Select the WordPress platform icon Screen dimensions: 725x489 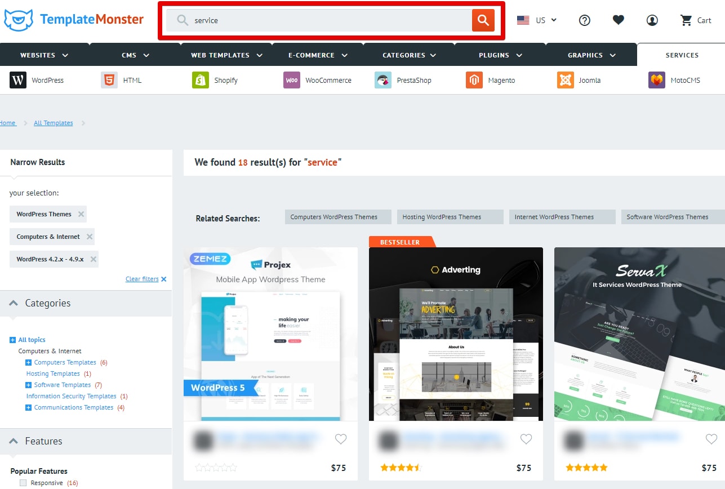click(18, 80)
